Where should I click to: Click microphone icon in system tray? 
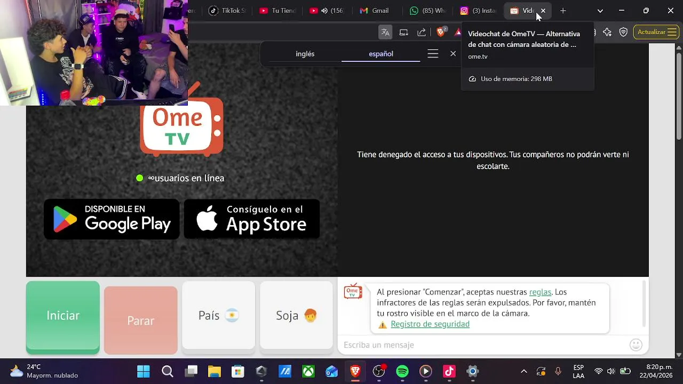click(x=558, y=371)
